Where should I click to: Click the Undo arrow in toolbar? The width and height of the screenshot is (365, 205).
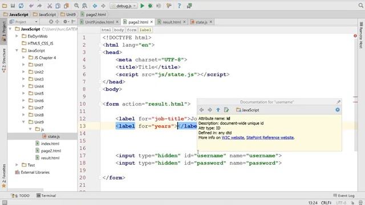pos(31,6)
